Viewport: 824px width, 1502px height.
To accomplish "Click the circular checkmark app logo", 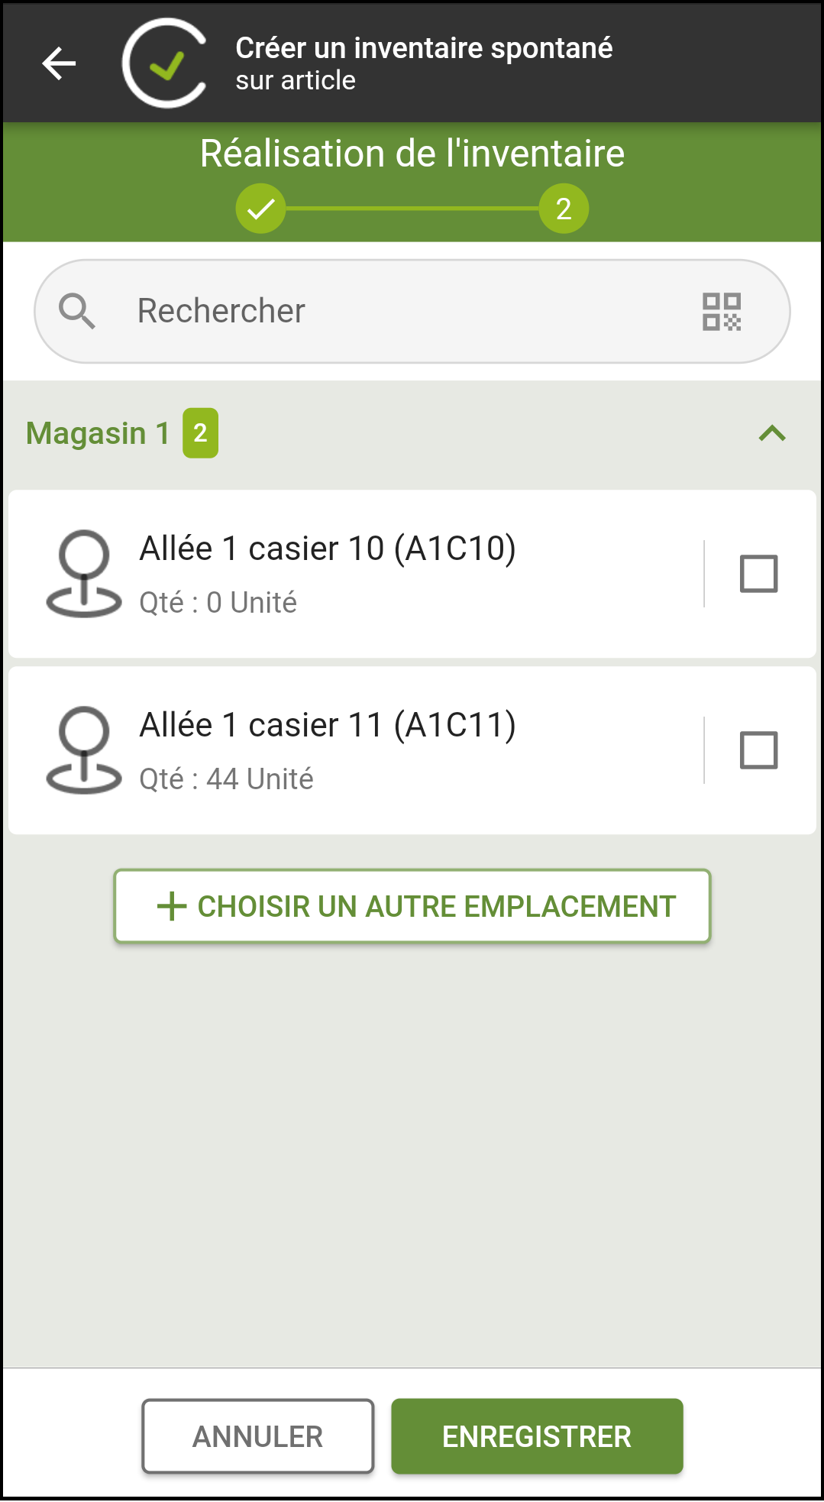I will (165, 63).
